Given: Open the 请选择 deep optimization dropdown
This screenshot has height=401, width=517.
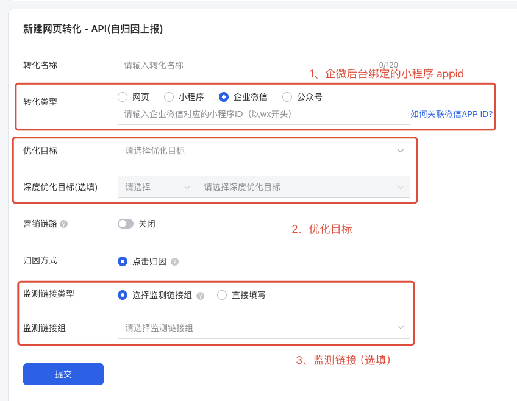Looking at the screenshot, I should [157, 187].
